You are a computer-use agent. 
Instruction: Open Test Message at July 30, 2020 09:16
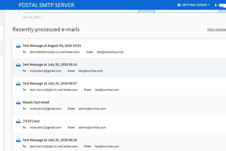(50, 65)
